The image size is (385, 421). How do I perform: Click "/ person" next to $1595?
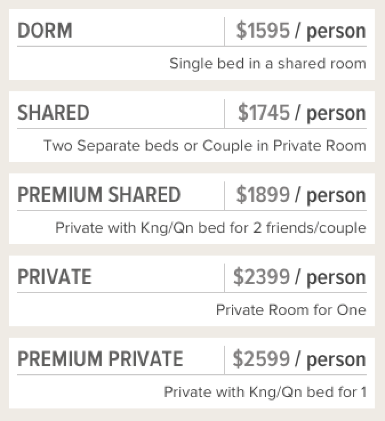tap(331, 31)
